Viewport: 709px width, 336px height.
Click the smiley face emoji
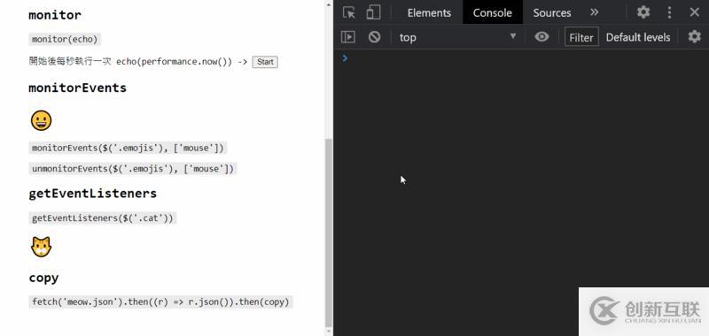(x=41, y=121)
